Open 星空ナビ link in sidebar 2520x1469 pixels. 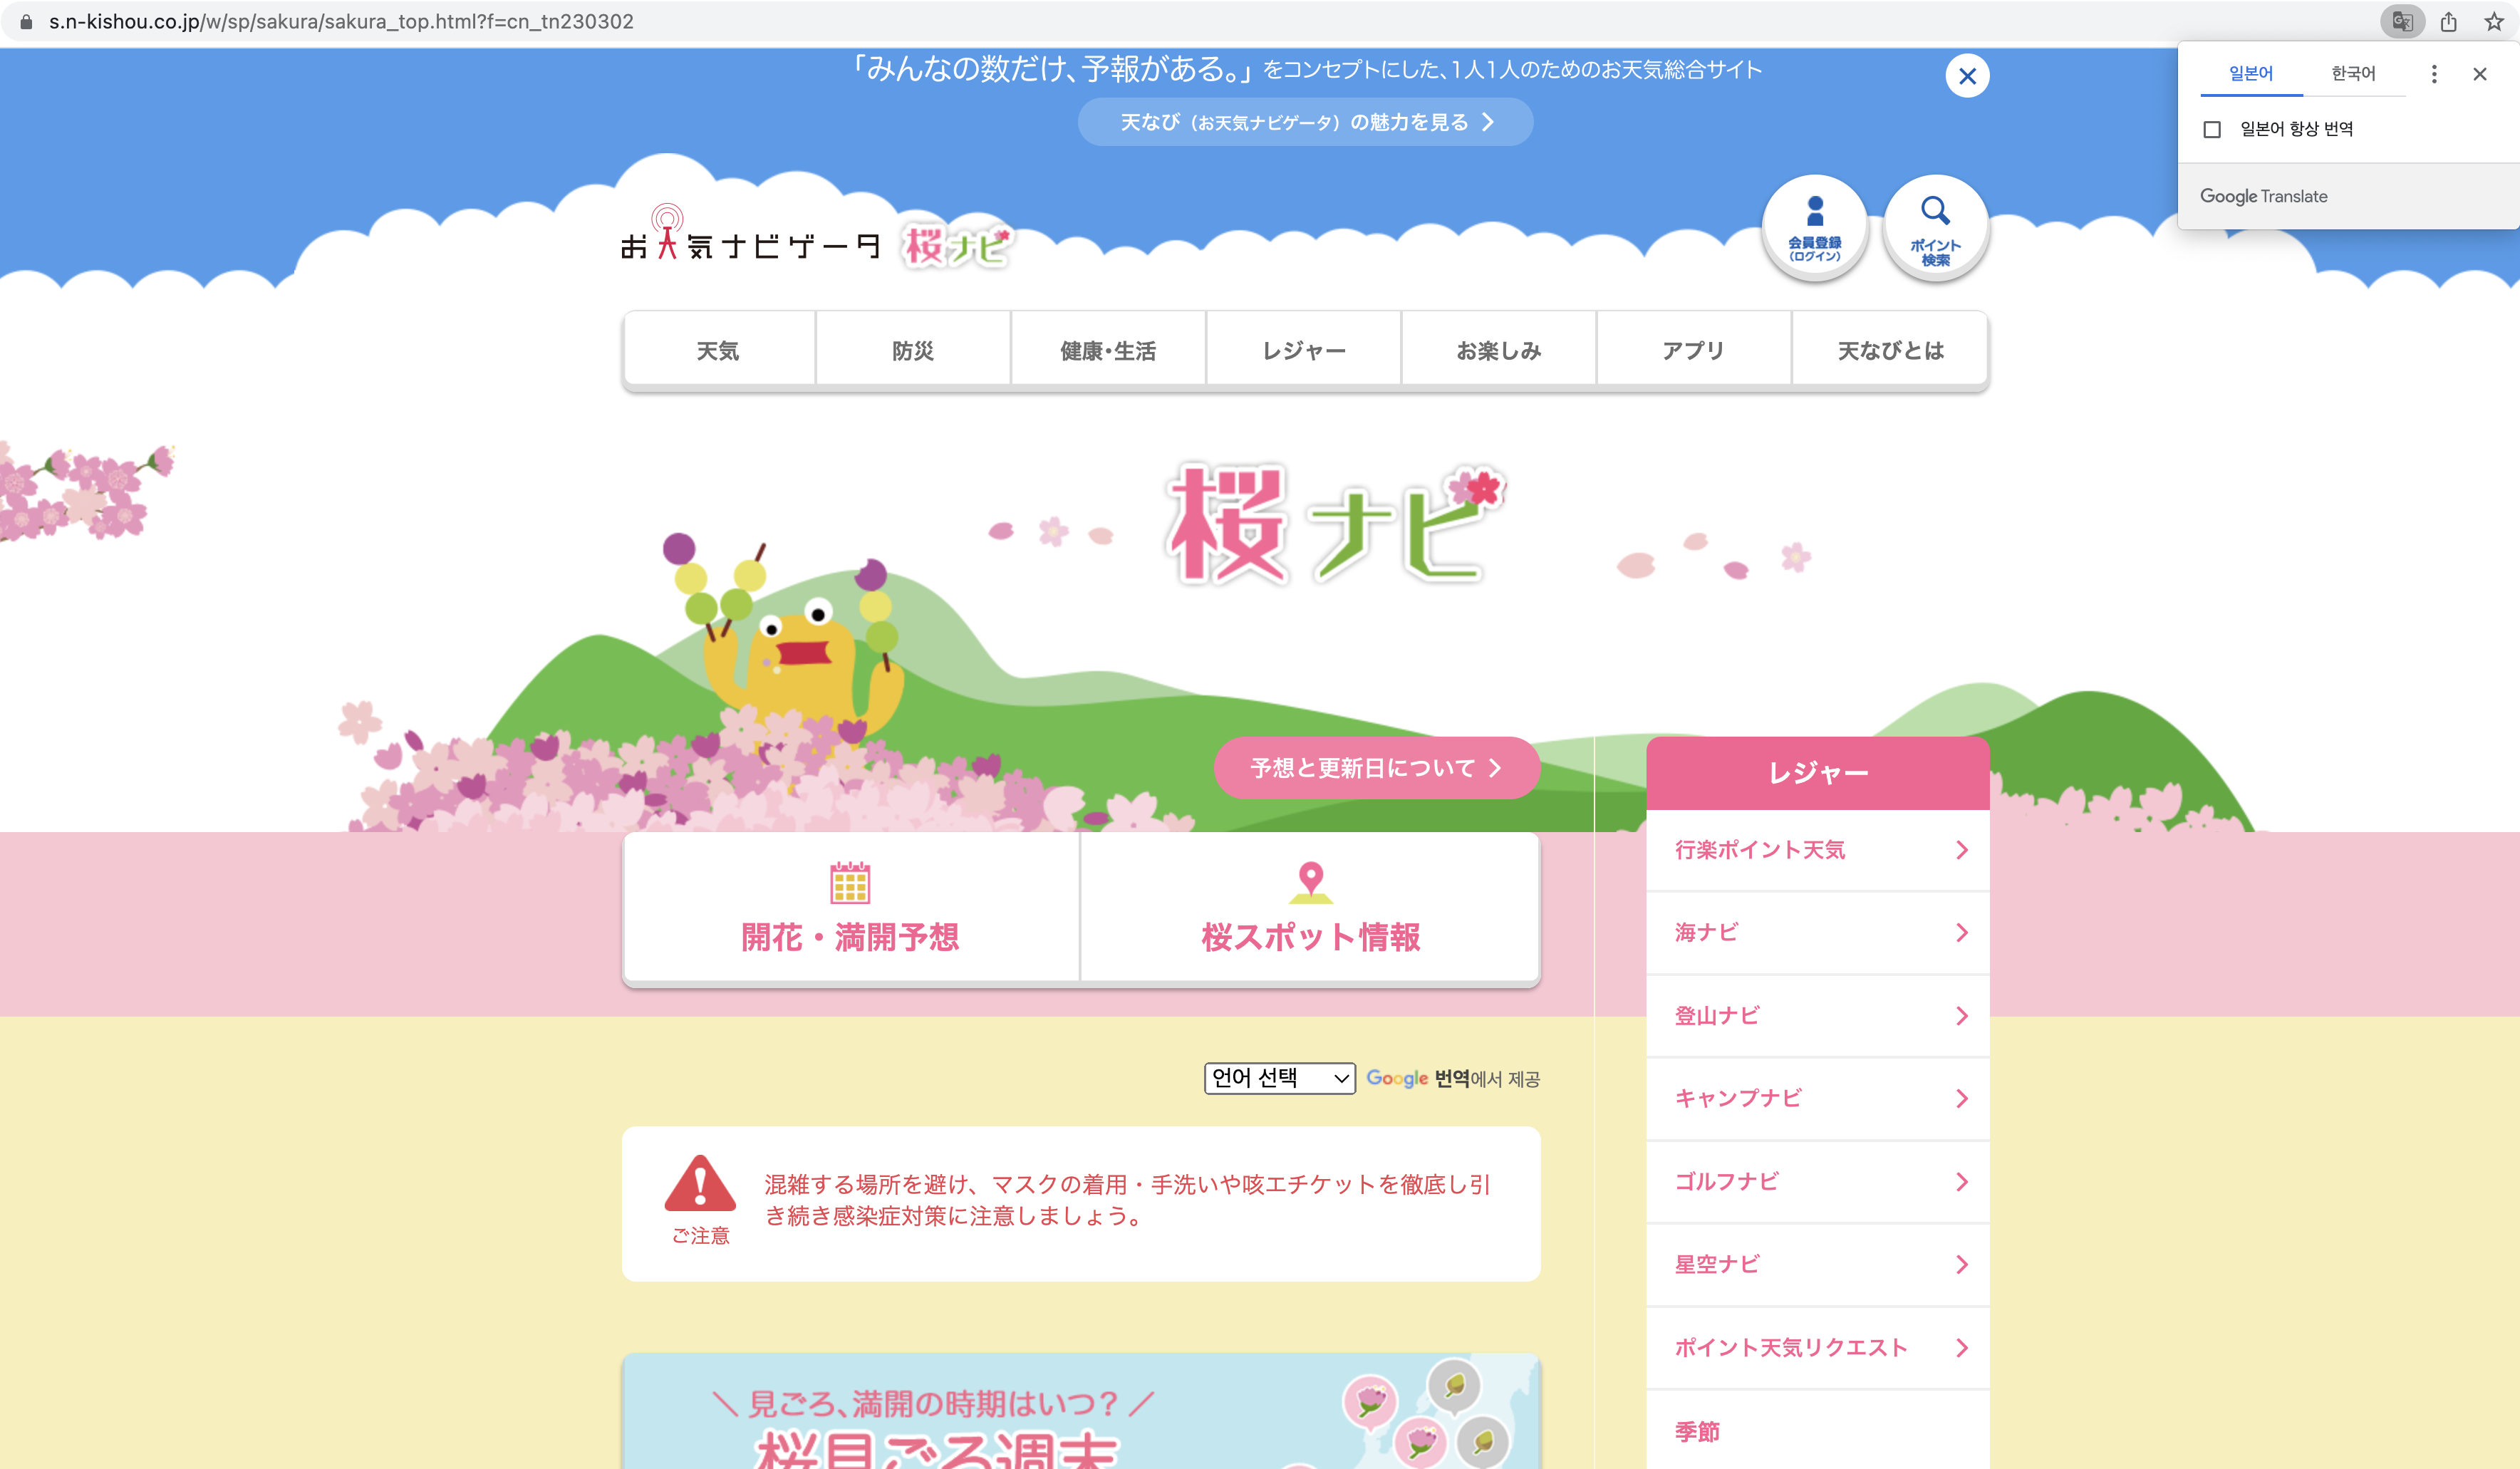coord(1716,1264)
